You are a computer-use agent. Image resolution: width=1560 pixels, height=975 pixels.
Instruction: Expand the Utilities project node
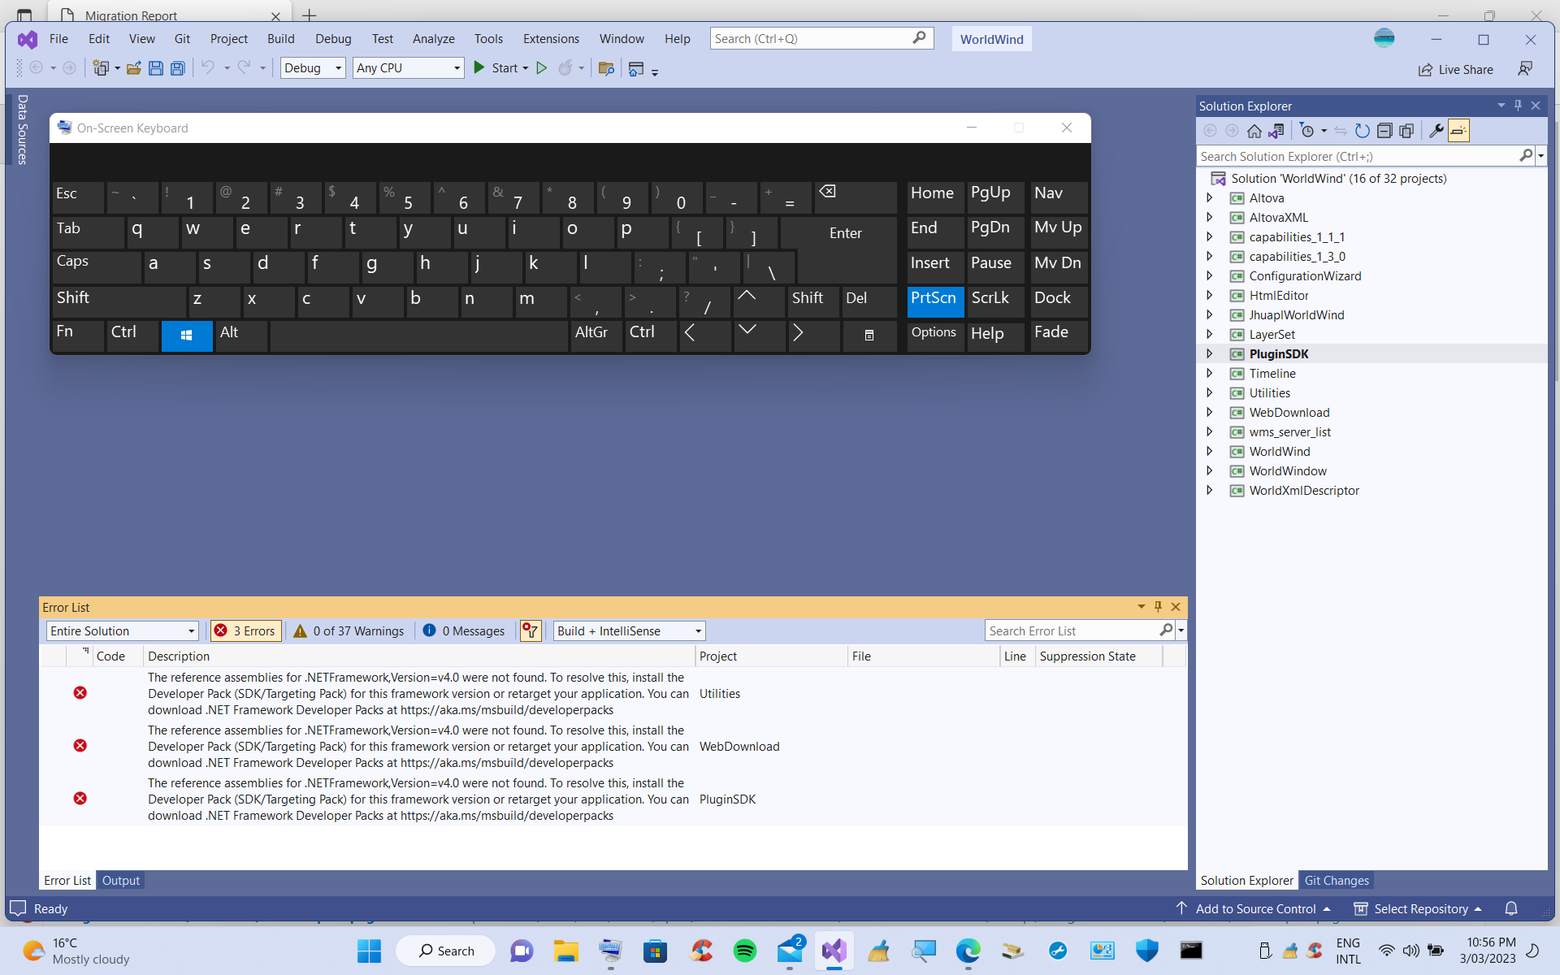1209,392
